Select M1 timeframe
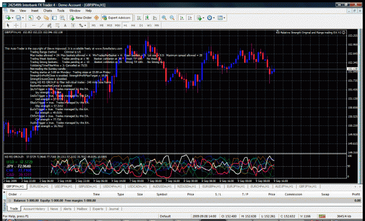 pyautogui.click(x=93, y=25)
